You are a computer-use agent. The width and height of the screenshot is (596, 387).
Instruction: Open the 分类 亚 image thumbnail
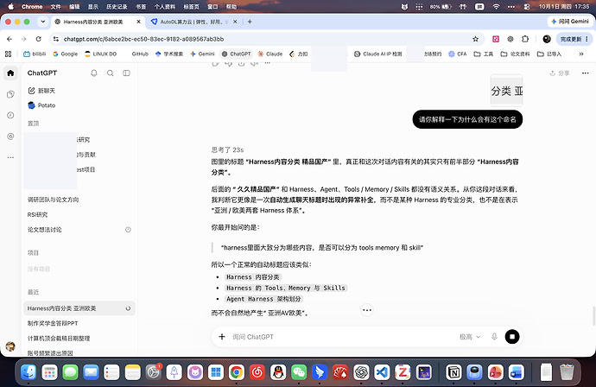tap(506, 91)
